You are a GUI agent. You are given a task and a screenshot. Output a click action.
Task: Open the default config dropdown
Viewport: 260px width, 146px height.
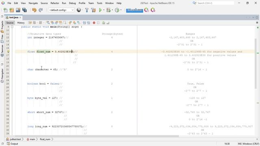[x=61, y=10]
